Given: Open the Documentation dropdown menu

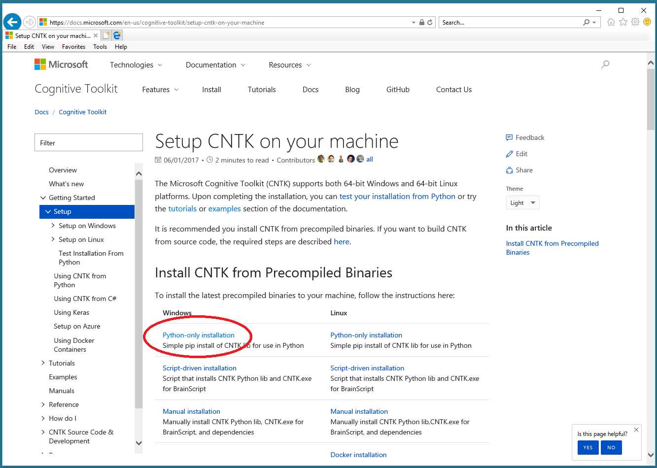Looking at the screenshot, I should tap(215, 65).
